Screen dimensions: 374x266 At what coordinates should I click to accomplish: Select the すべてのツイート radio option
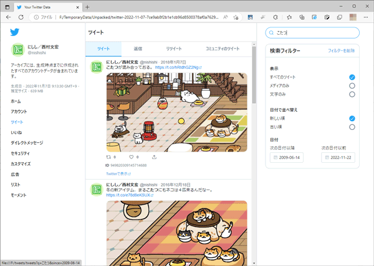pos(352,77)
